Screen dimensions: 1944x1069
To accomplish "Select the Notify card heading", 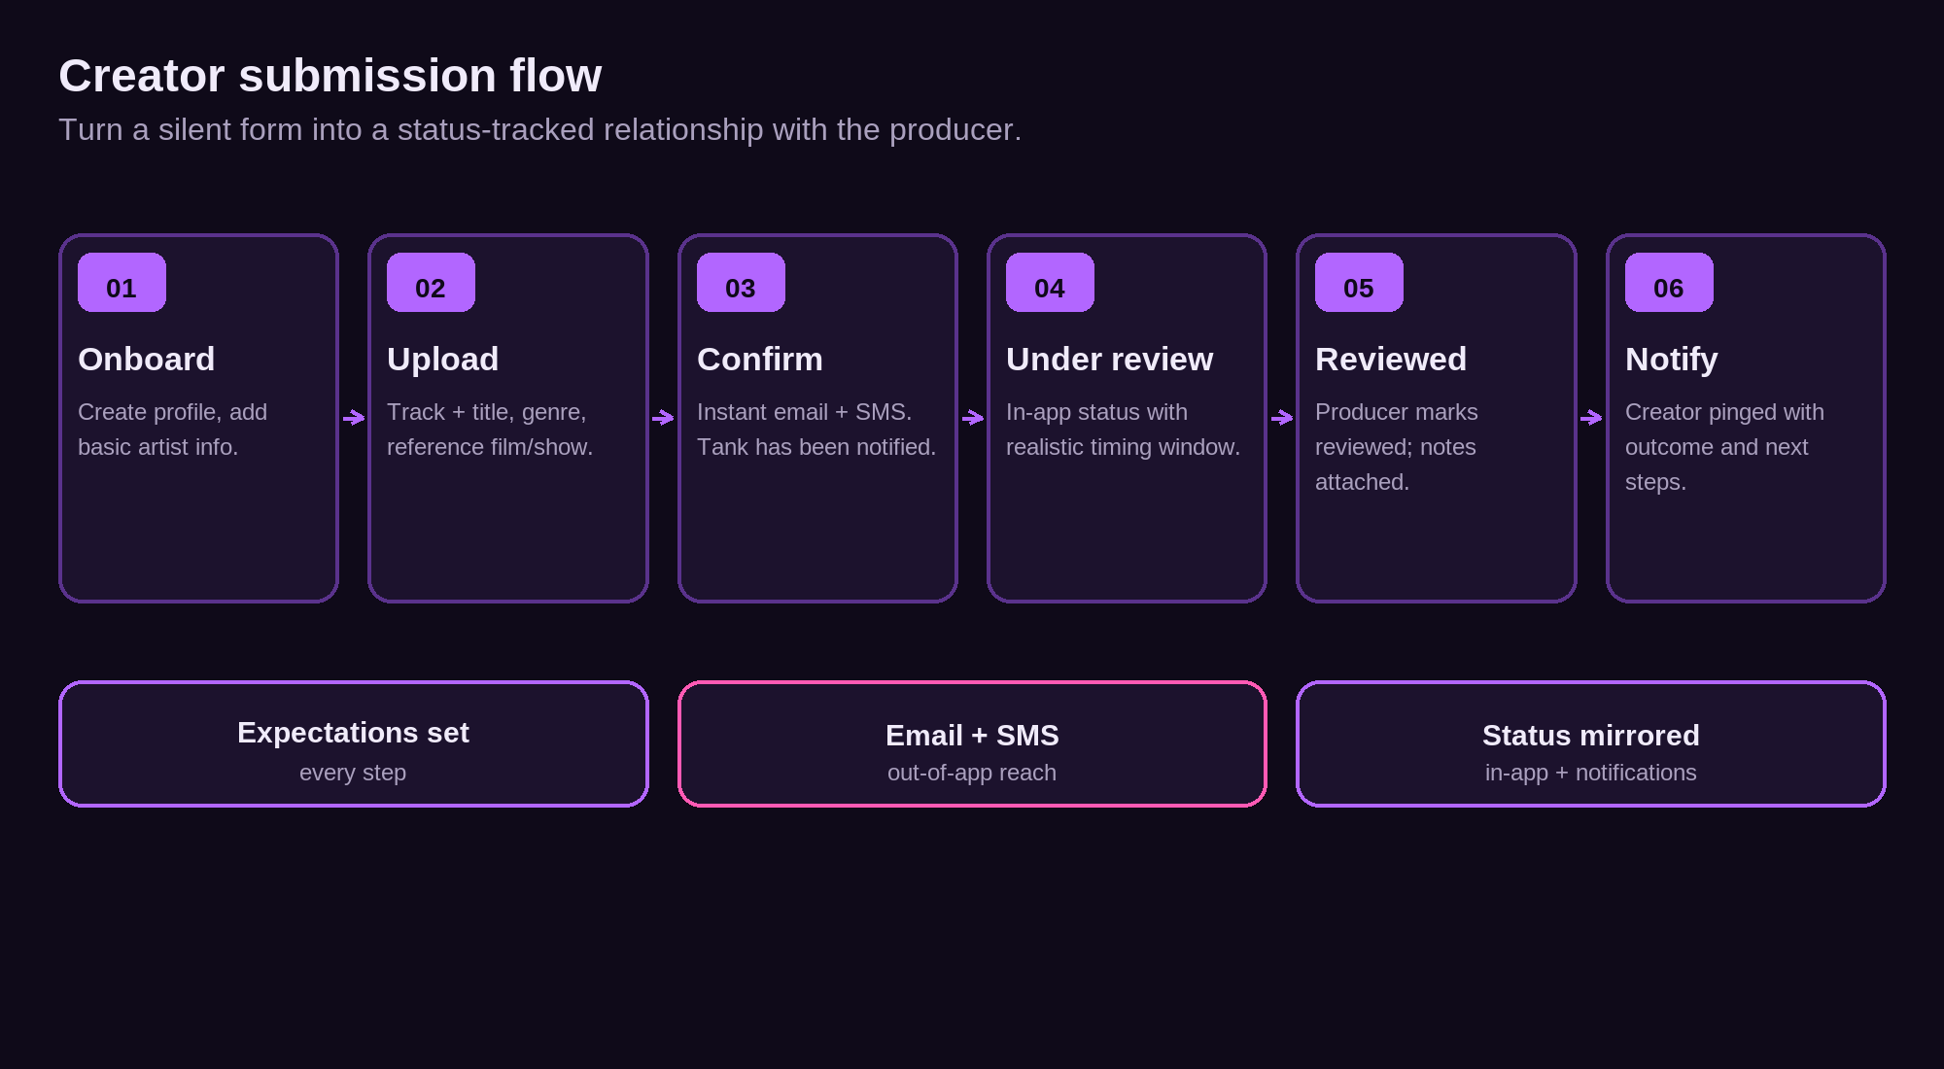I will pos(1672,360).
